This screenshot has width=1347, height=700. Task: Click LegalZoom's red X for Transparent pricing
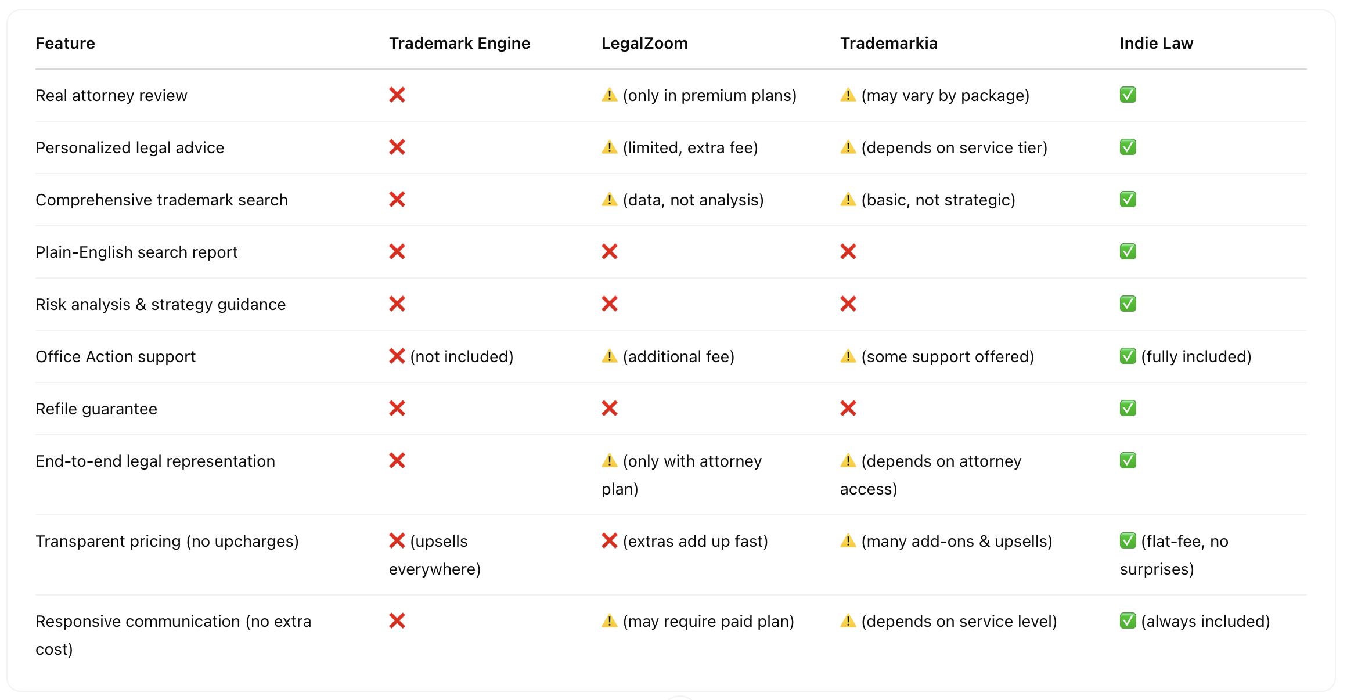tap(609, 540)
